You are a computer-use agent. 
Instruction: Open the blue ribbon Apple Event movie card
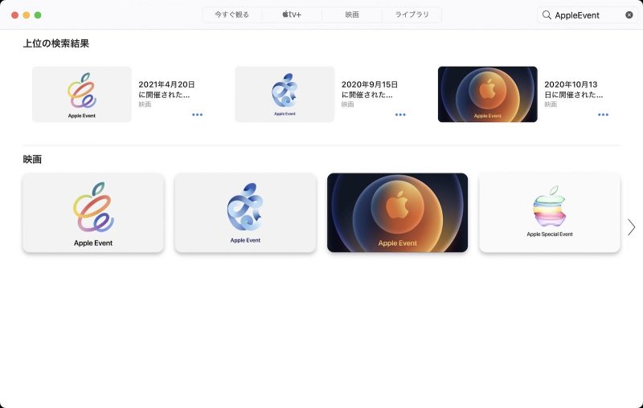[x=245, y=213]
